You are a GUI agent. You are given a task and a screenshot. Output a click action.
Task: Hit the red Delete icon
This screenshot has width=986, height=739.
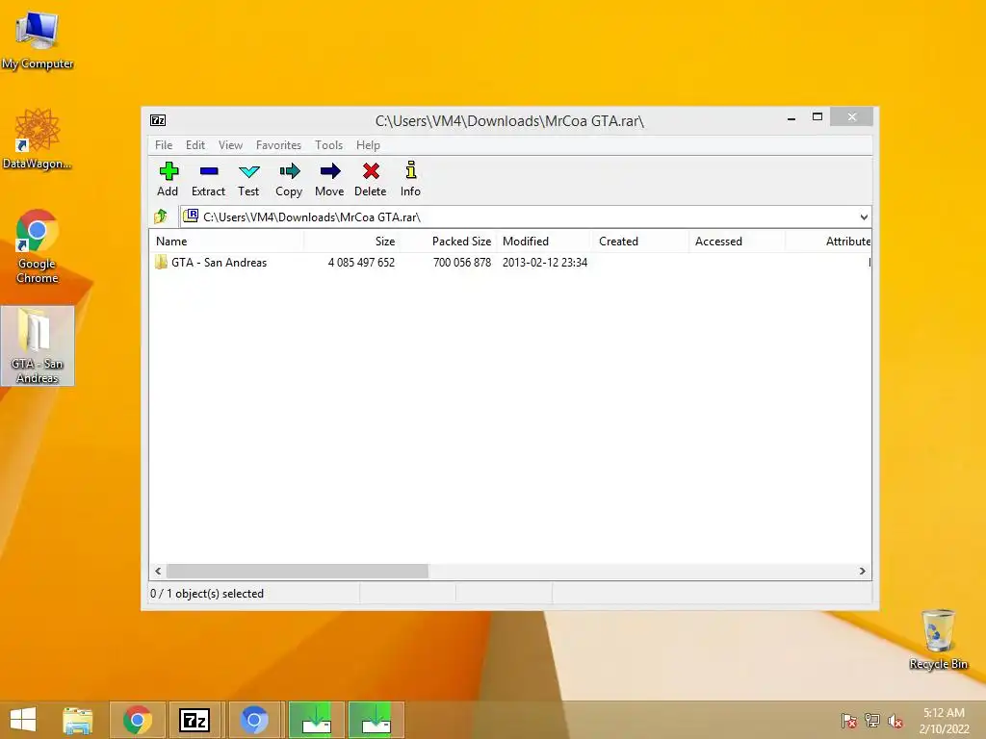click(371, 179)
